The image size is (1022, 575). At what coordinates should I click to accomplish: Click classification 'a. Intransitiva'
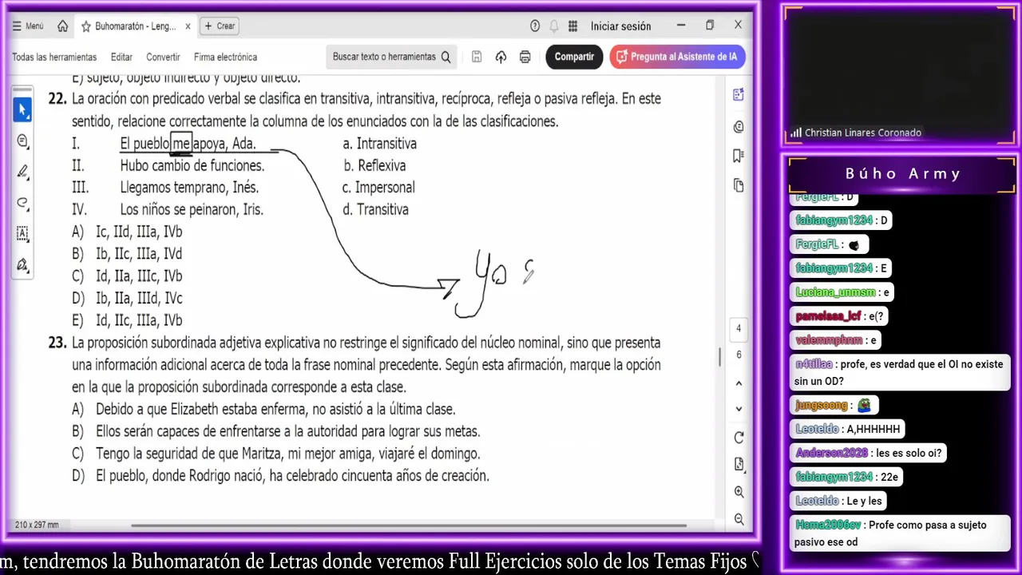[x=379, y=144]
